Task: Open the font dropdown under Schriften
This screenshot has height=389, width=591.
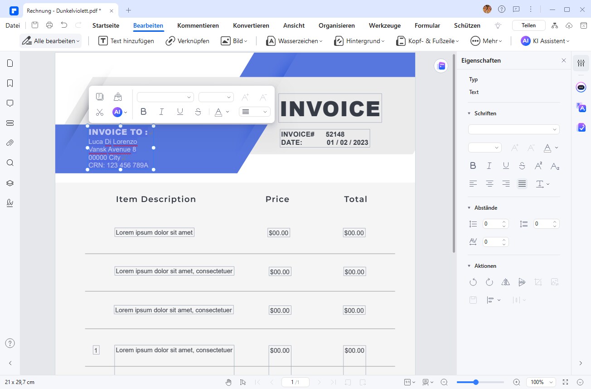Action: coord(514,129)
